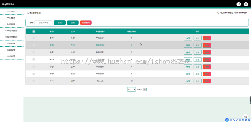
Task: Expand 学生管理 sidebar menu
Action: tap(12, 18)
